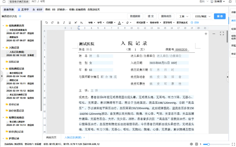Click the plus zoom-in icon above document
The width and height of the screenshot is (236, 147).
(206, 34)
